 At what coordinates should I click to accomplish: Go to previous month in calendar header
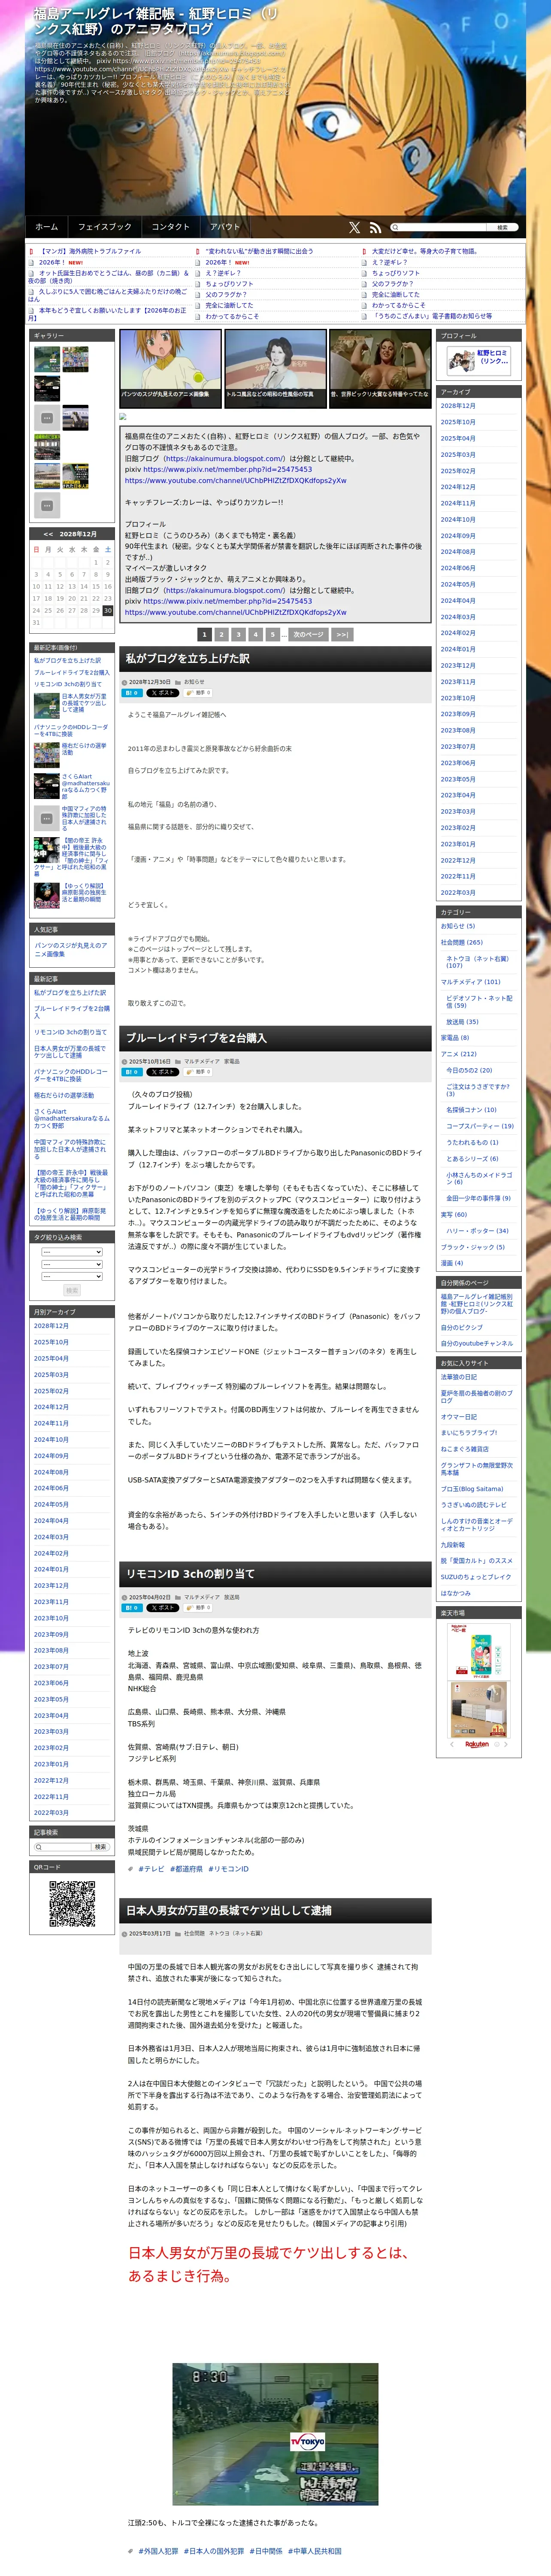47,534
